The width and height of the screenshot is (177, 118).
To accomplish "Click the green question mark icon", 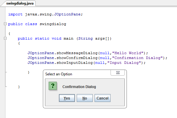I will (x=53, y=86).
